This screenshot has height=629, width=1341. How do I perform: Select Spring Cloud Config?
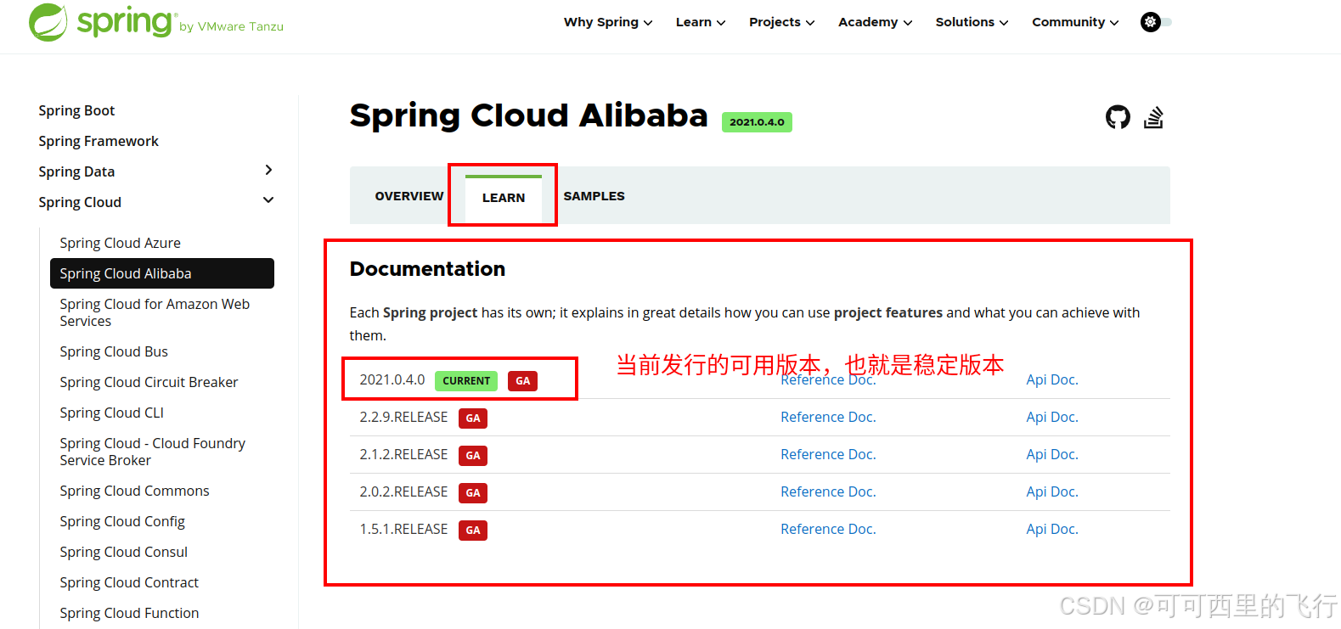[x=122, y=521]
